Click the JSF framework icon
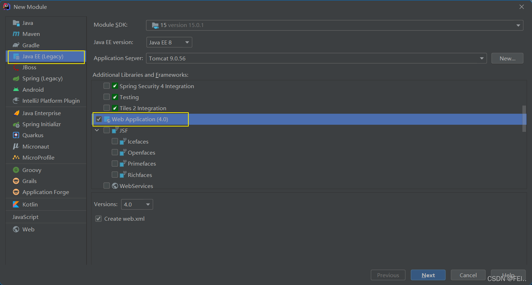The image size is (532, 285). pyautogui.click(x=115, y=130)
